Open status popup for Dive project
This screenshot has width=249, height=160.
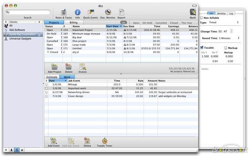click(61, 41)
